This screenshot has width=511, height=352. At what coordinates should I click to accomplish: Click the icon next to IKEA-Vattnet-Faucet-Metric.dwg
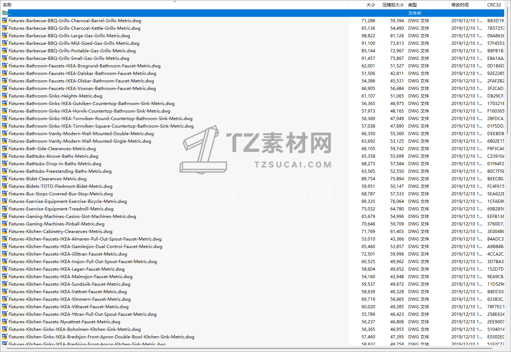pos(5,291)
